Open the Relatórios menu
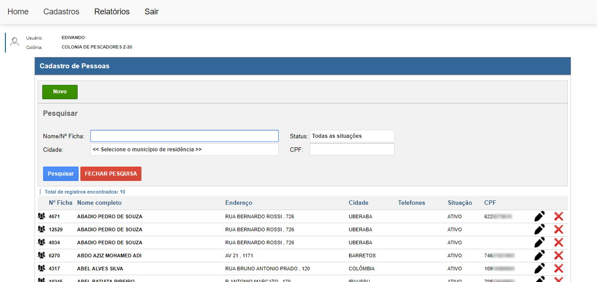This screenshot has height=282, width=597. (112, 12)
